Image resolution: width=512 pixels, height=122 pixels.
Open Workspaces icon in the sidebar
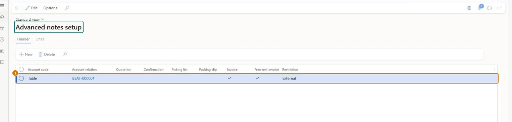click(2, 51)
